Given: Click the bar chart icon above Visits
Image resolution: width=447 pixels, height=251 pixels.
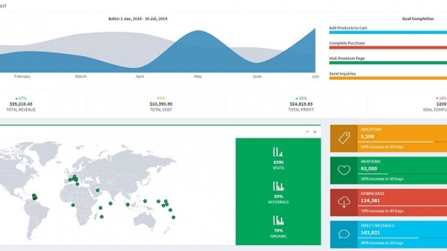Looking at the screenshot, I should (x=278, y=152).
